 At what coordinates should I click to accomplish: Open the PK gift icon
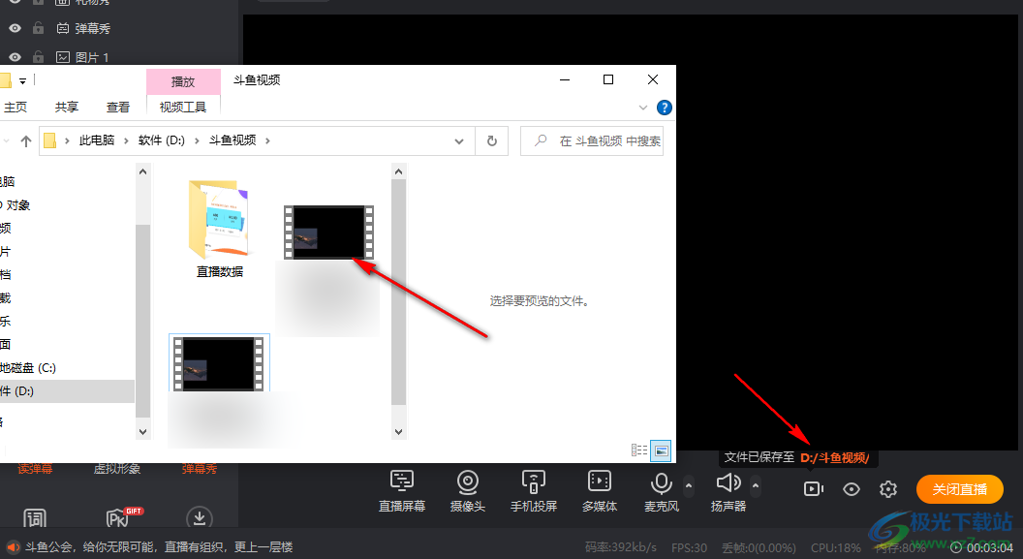pos(122,518)
